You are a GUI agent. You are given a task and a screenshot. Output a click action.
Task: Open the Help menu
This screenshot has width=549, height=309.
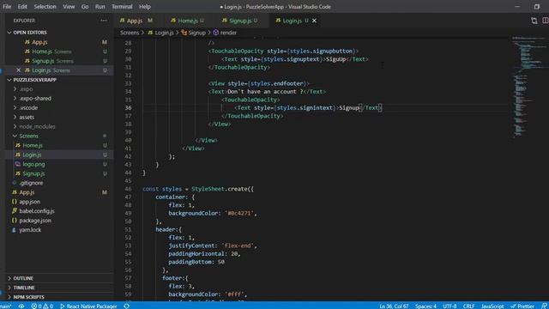(145, 7)
